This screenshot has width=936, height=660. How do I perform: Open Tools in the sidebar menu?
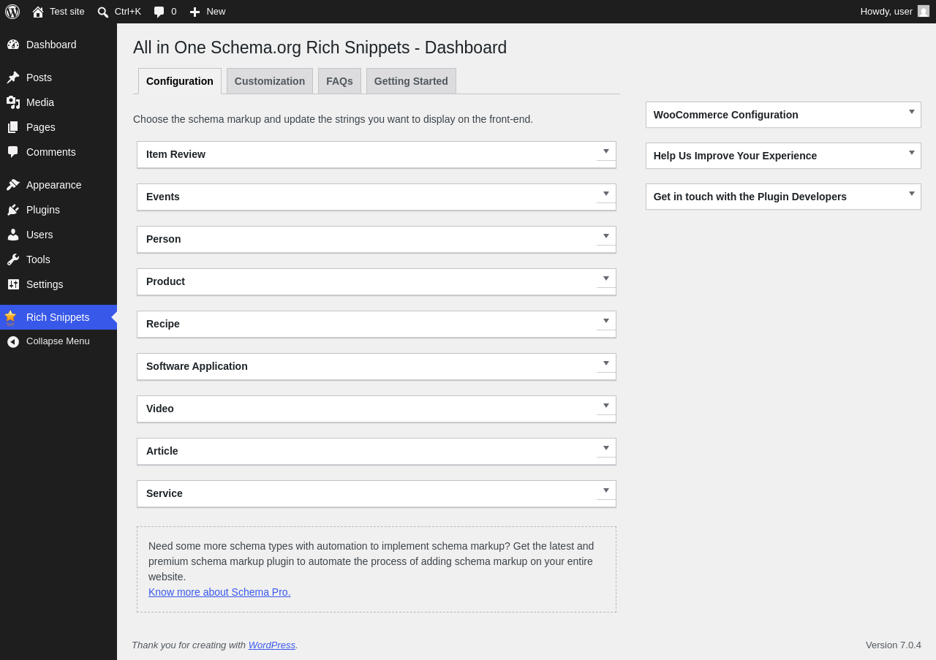point(58,259)
